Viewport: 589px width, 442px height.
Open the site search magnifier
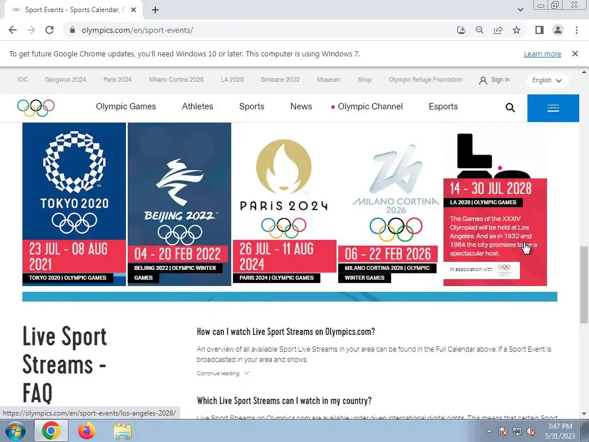510,108
